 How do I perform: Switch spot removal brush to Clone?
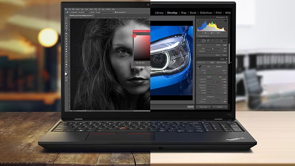[x=218, y=45]
